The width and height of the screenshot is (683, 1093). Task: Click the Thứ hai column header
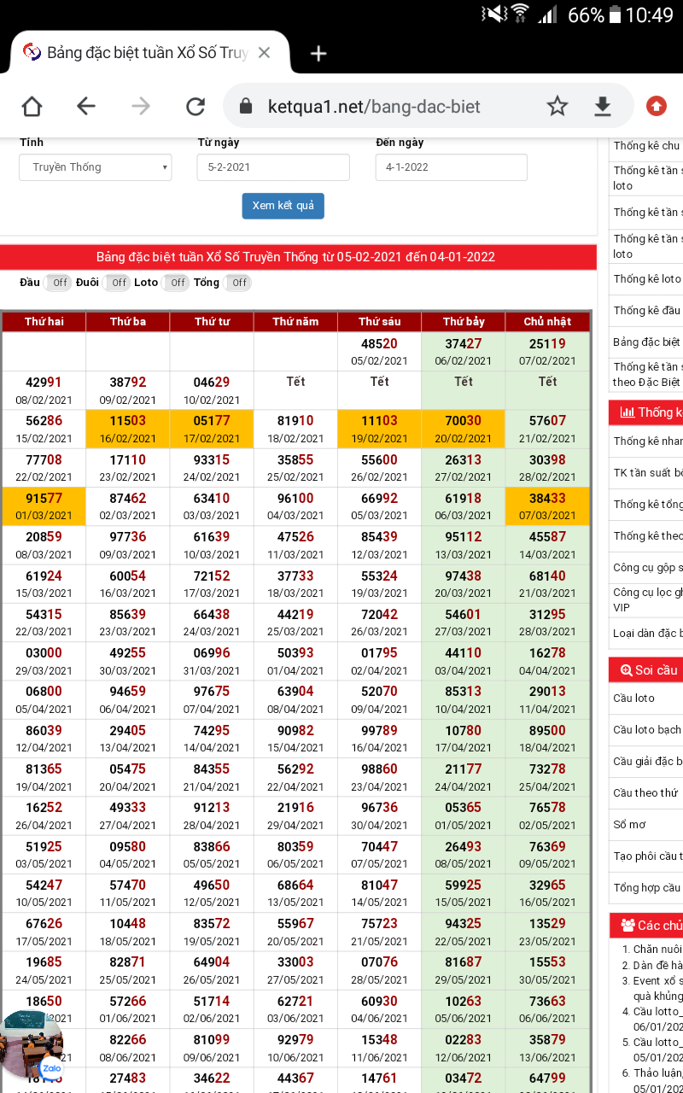tap(44, 321)
